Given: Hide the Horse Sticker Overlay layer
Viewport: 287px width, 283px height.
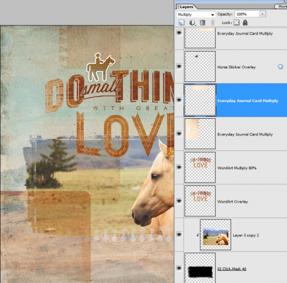Looking at the screenshot, I should (179, 67).
